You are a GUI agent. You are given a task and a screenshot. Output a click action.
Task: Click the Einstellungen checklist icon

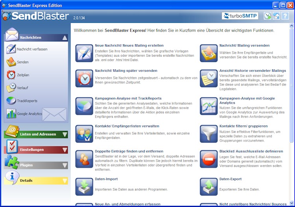coord(12,147)
